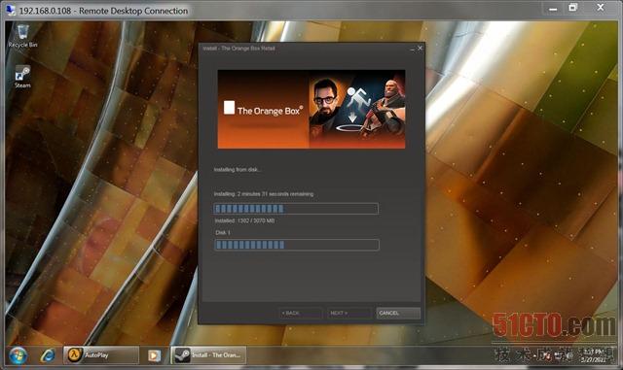
Task: Click the overall installation progress bar
Action: [296, 209]
